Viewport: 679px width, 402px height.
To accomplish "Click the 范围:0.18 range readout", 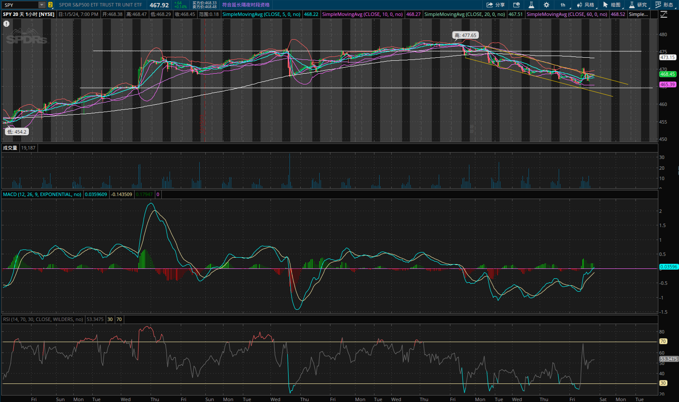I will pos(209,14).
